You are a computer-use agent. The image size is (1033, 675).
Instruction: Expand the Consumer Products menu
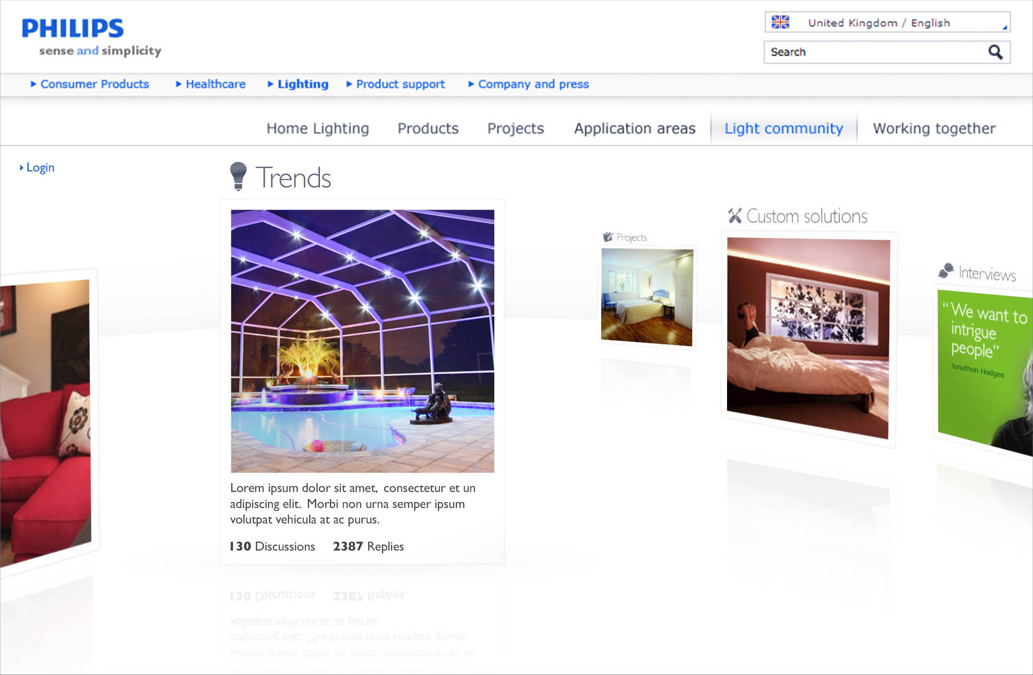point(94,84)
